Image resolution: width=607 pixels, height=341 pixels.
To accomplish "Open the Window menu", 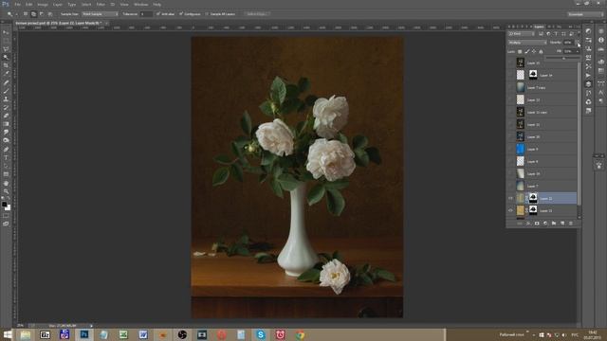I will point(141,4).
